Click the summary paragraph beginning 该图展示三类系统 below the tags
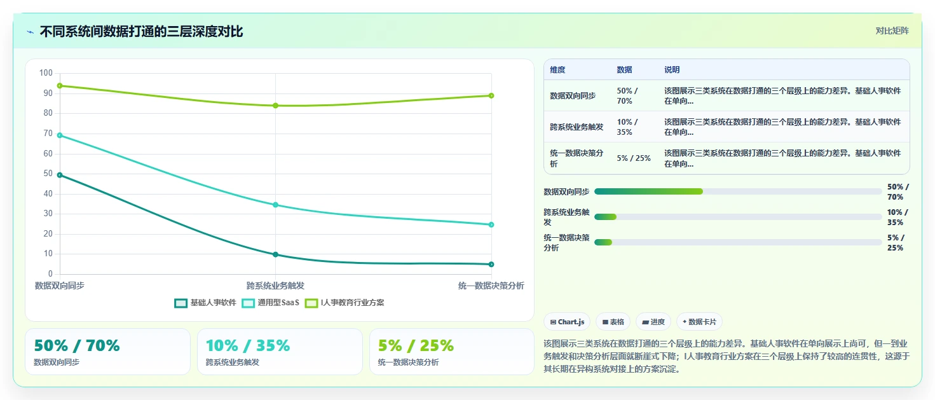The height and width of the screenshot is (400, 935). coord(727,355)
